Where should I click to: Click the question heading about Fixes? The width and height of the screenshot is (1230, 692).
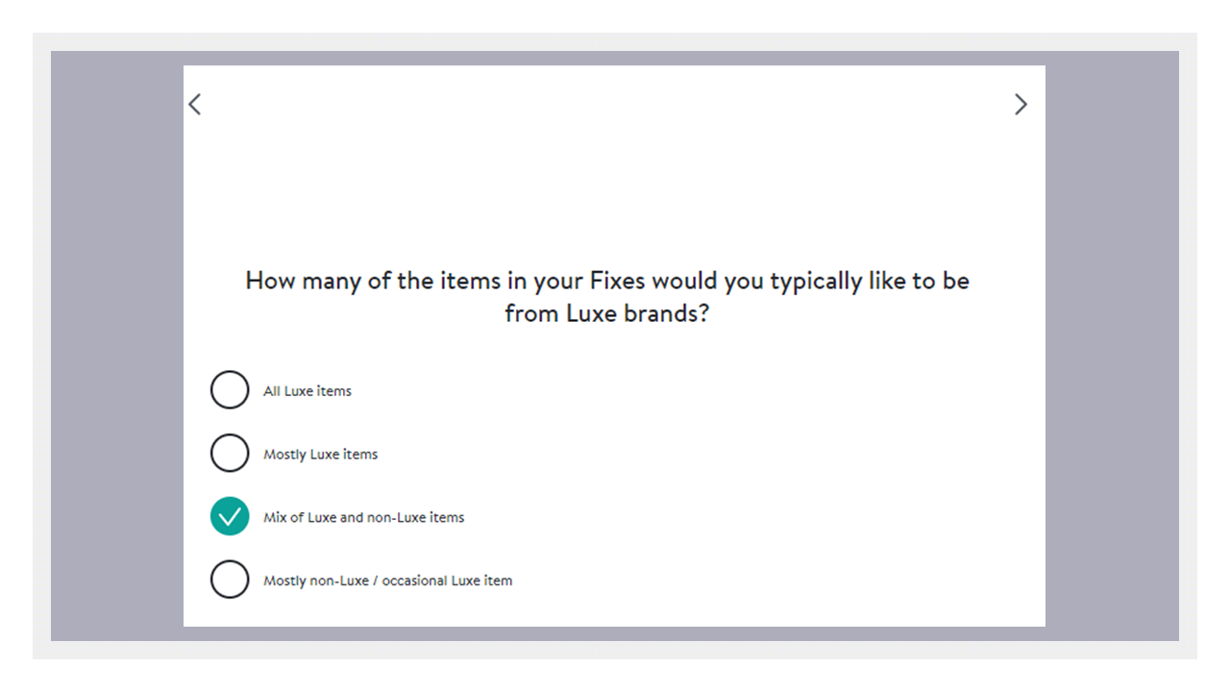pyautogui.click(x=607, y=297)
